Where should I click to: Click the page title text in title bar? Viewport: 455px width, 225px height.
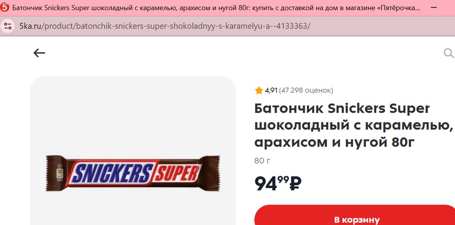(x=216, y=8)
